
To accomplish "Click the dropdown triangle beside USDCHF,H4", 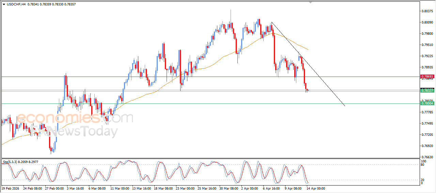I will [4, 4].
